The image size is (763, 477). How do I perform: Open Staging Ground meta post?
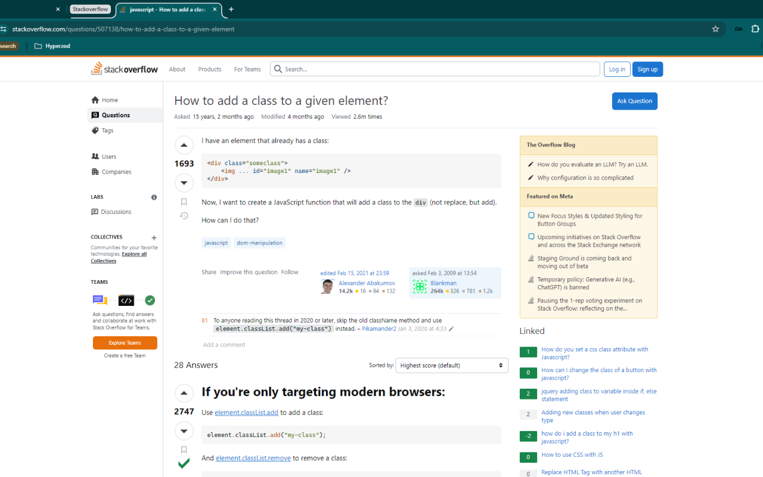pyautogui.click(x=584, y=262)
